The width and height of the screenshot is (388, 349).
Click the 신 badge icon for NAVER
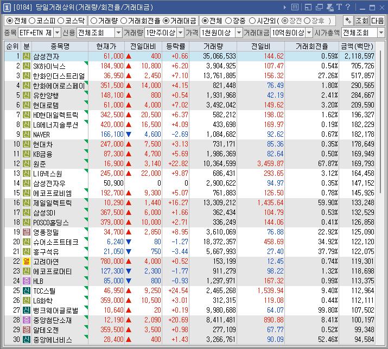click(27, 135)
